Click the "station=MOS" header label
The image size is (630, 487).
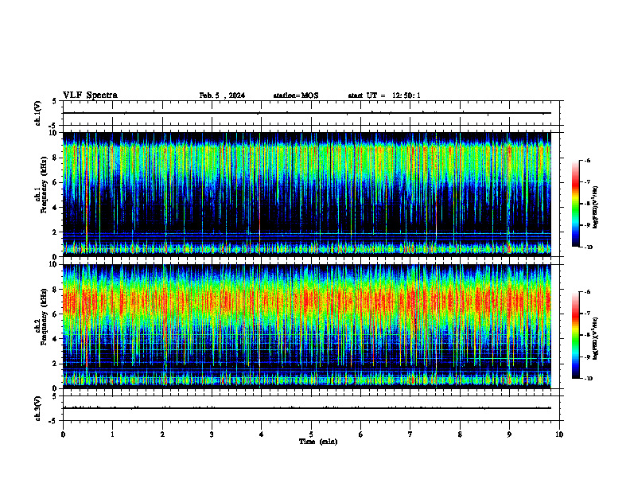(296, 95)
